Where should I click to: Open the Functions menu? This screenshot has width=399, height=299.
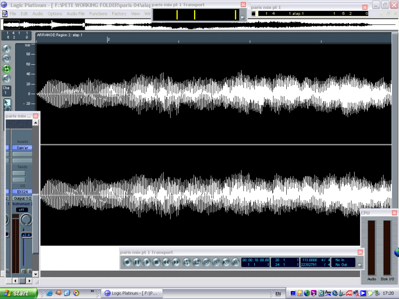coord(98,13)
